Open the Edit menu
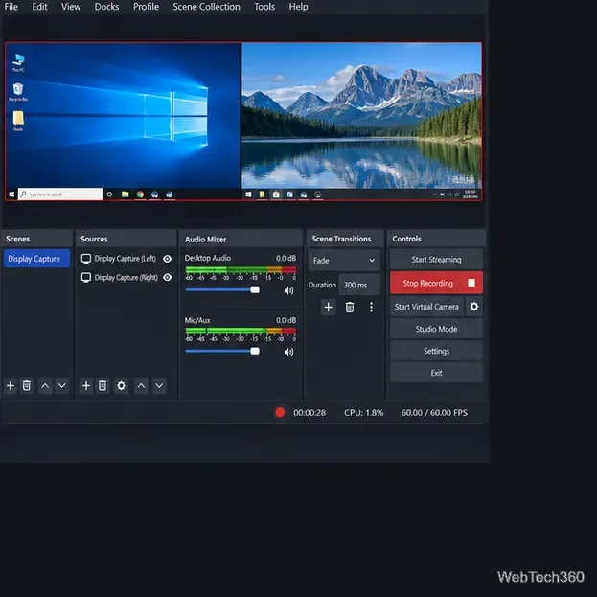The height and width of the screenshot is (597, 597). click(x=39, y=7)
